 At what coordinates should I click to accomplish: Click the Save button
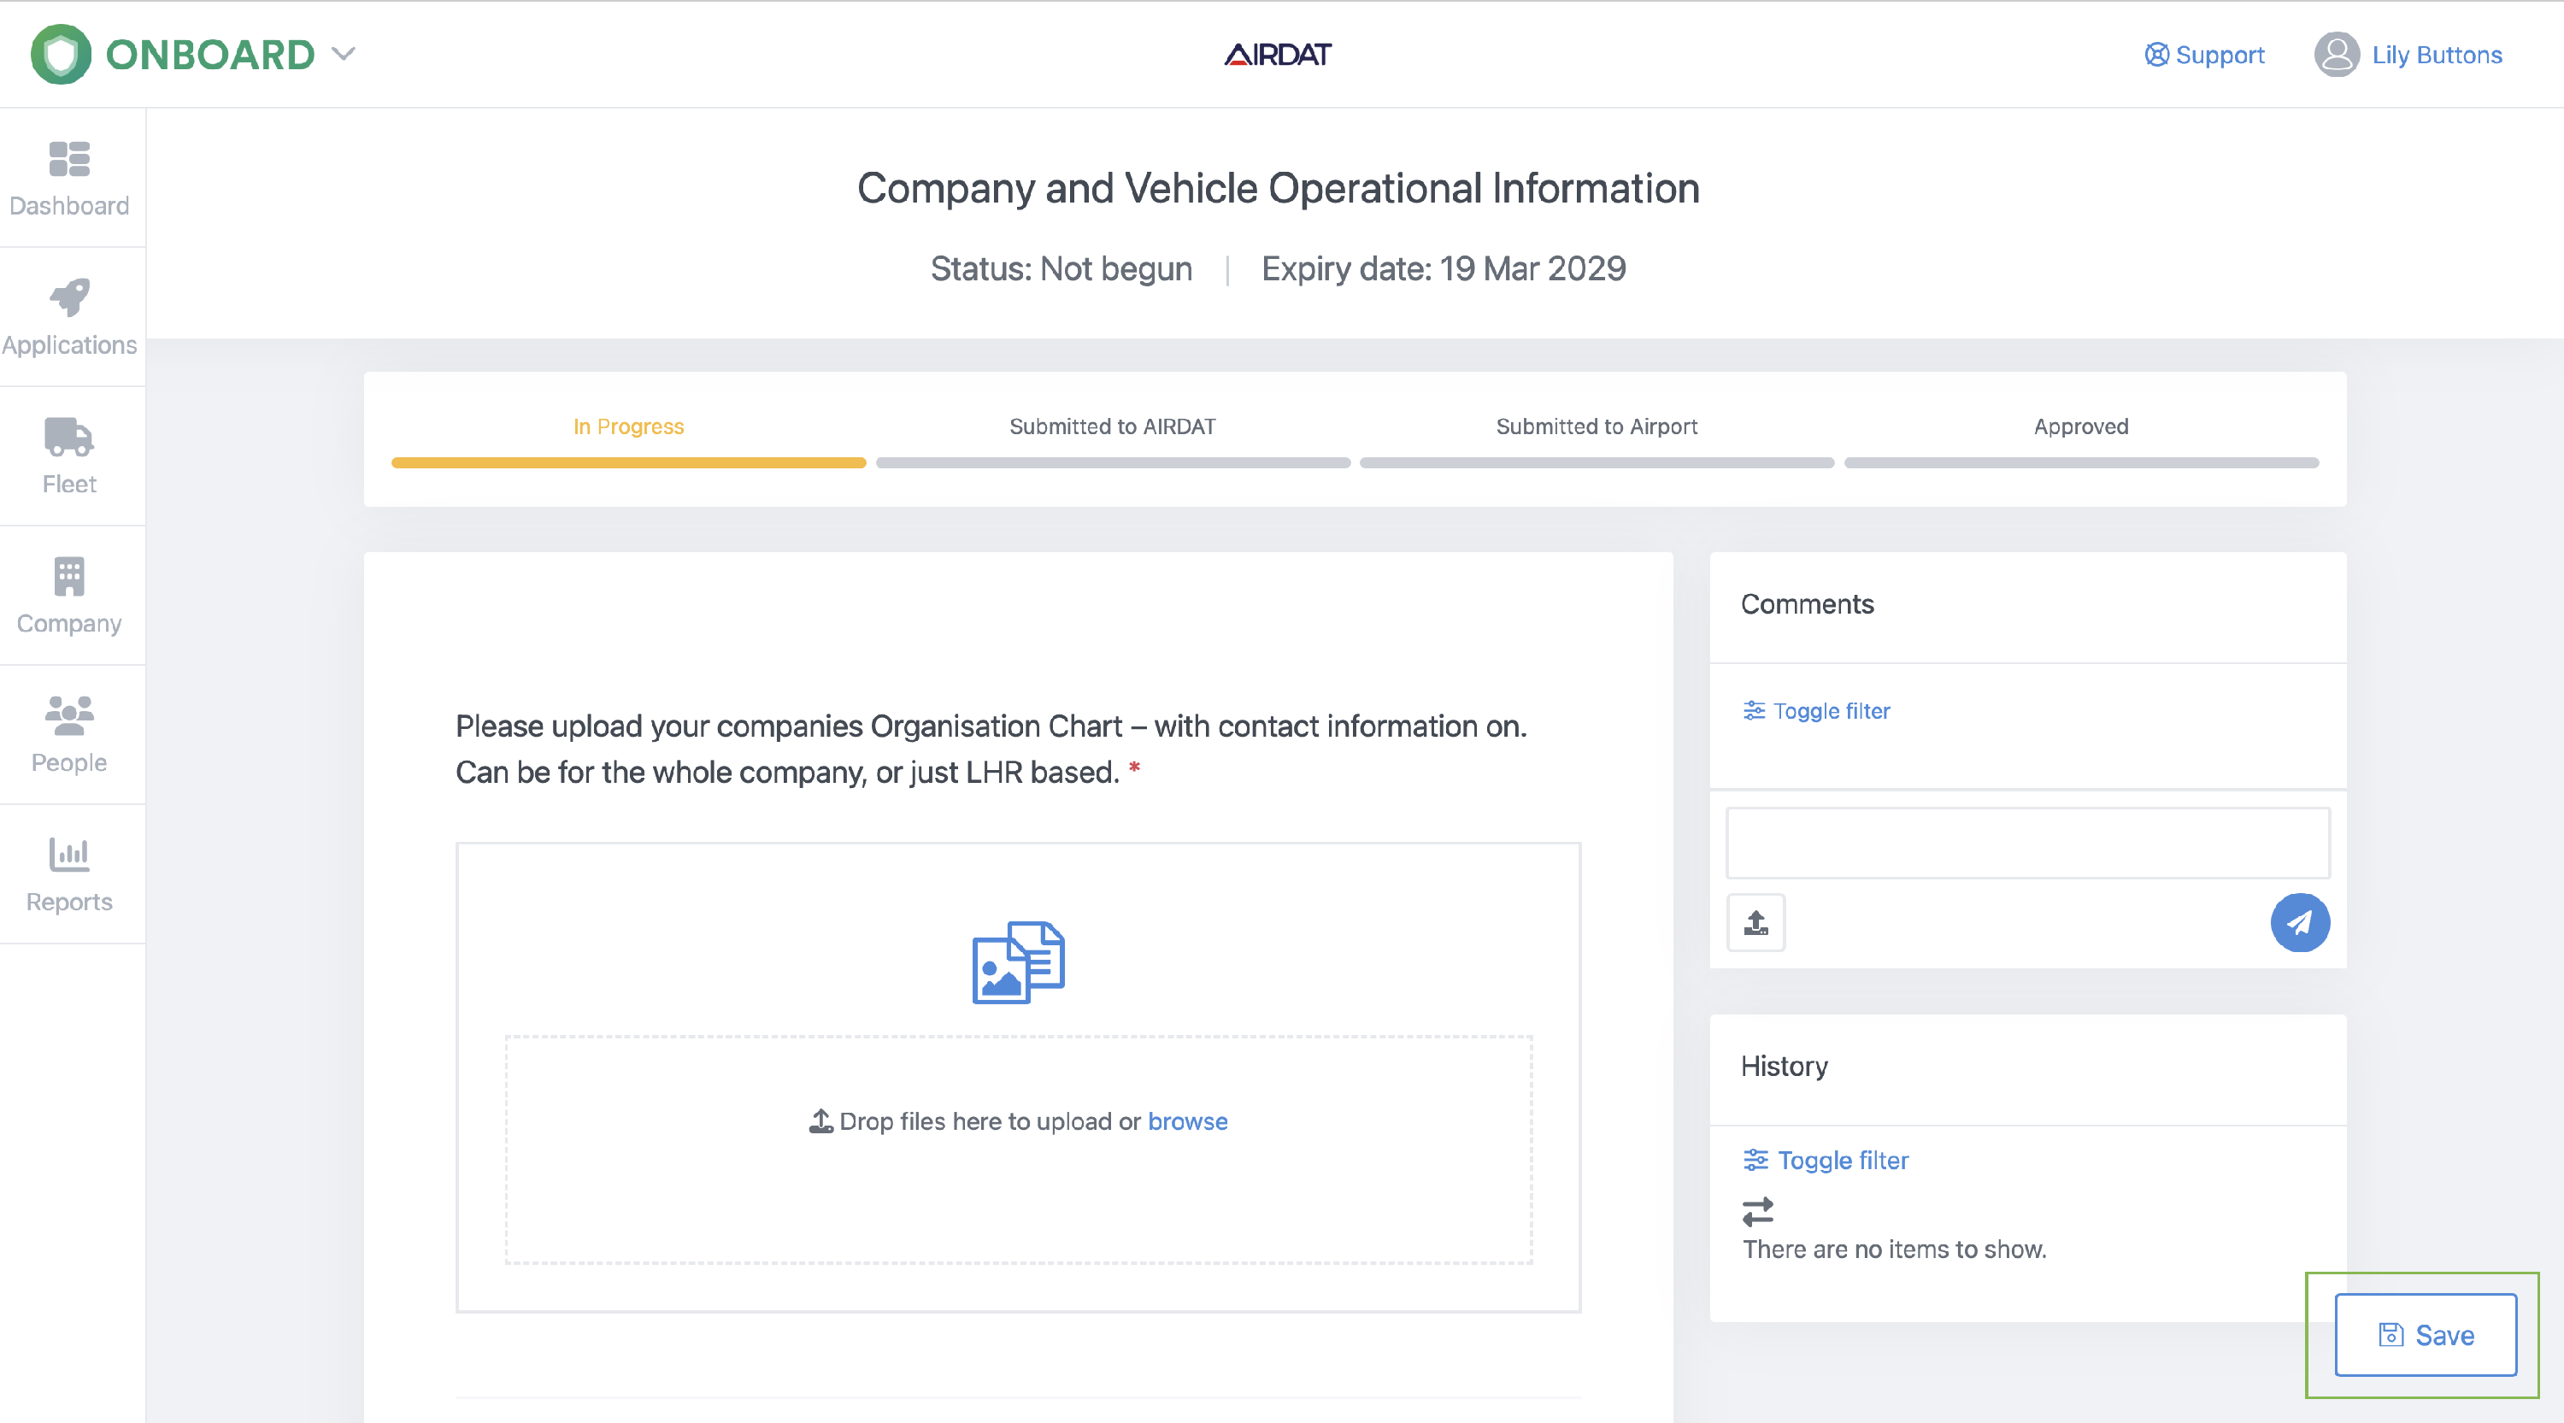(2425, 1334)
